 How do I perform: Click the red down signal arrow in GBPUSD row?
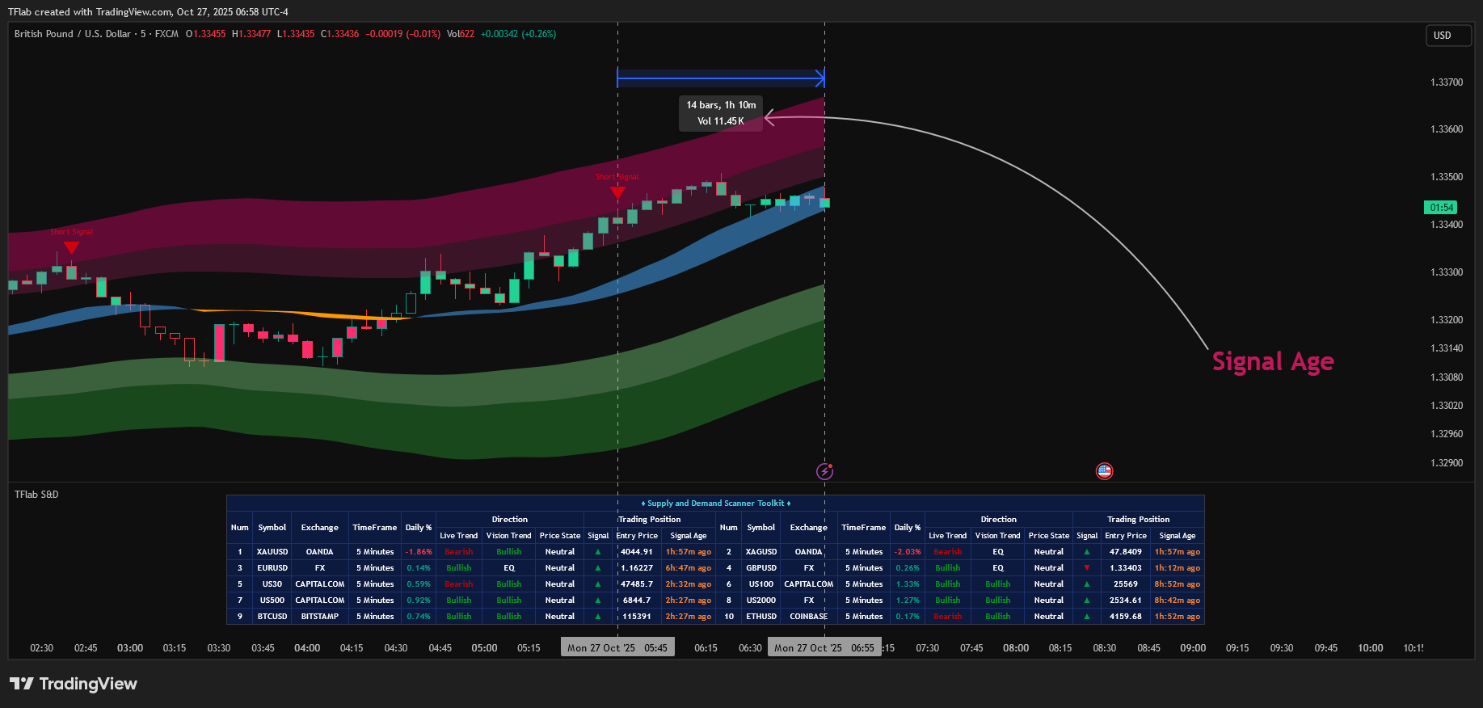(x=1087, y=568)
